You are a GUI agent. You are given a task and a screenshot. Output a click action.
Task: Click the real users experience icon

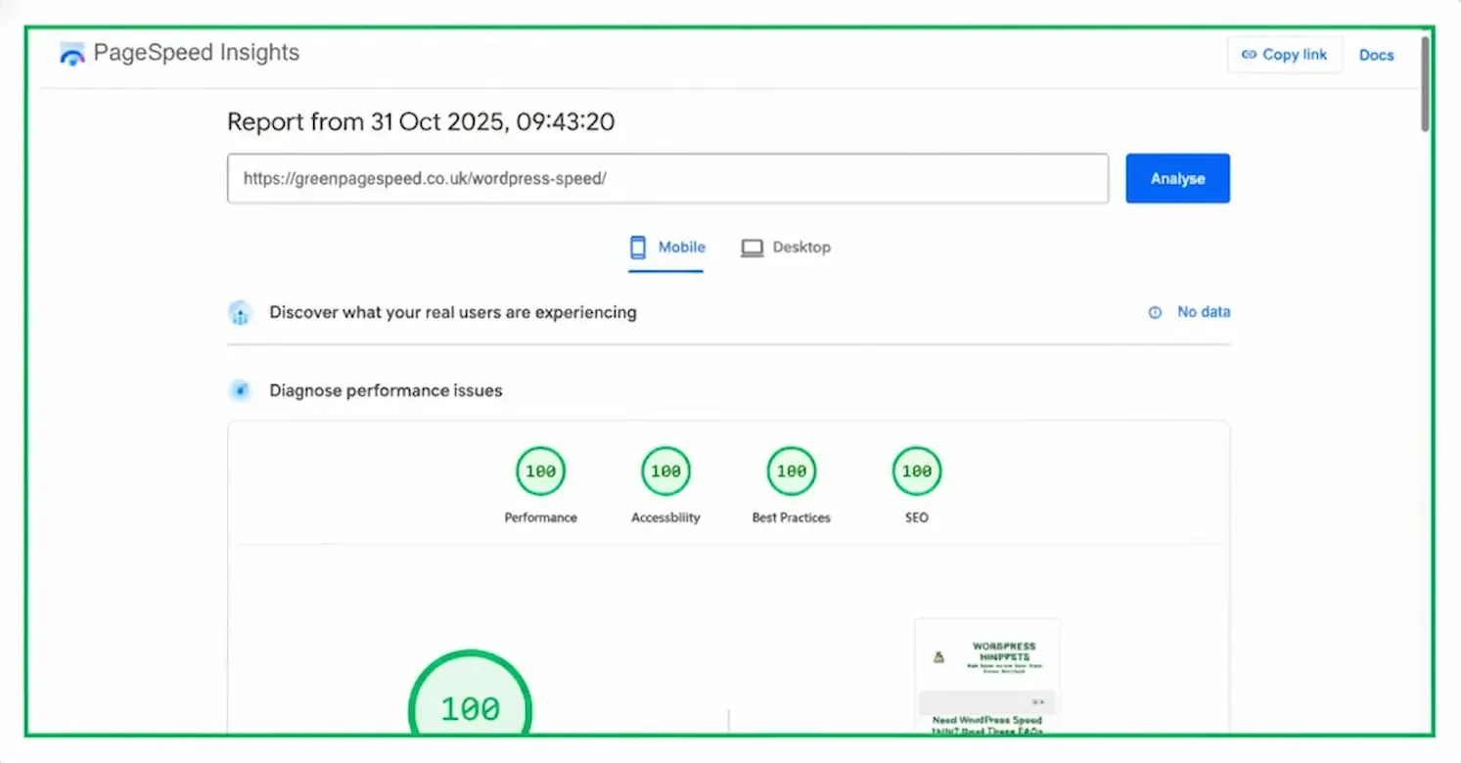[x=240, y=313]
